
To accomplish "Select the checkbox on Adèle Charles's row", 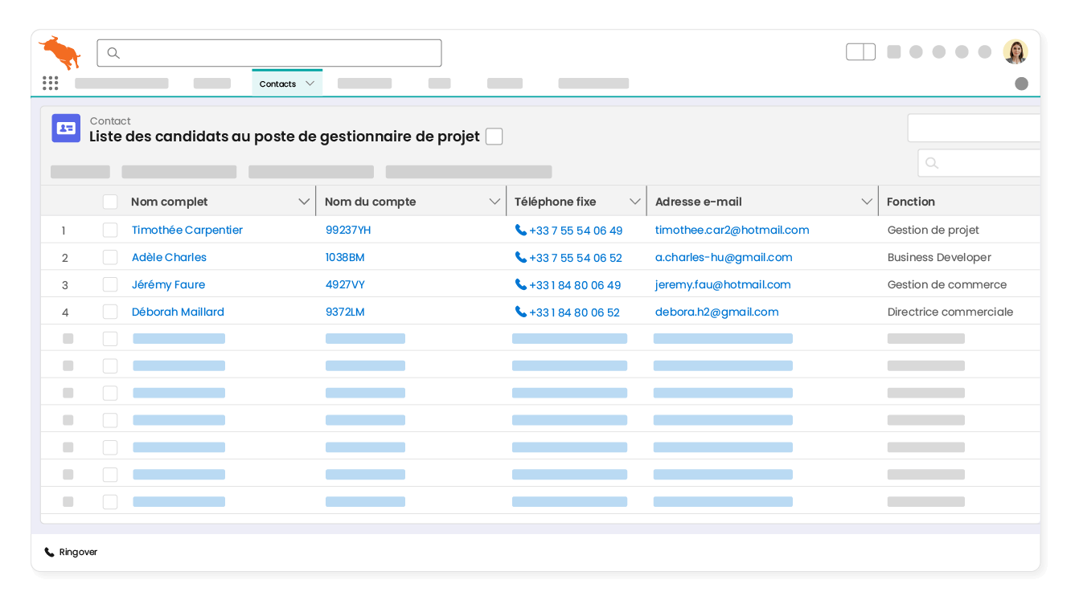I will (110, 257).
